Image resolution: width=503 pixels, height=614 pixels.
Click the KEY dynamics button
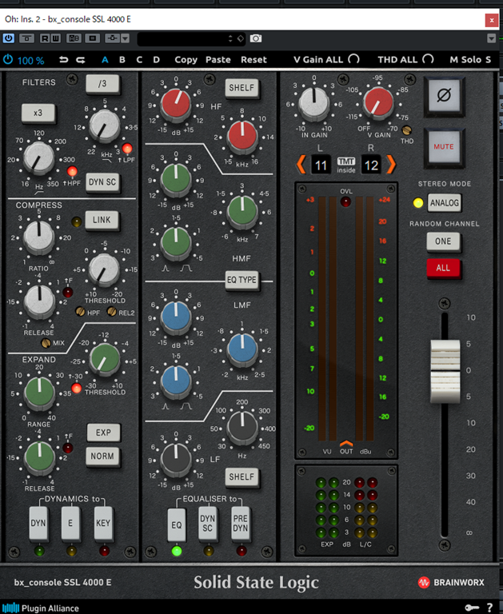pos(103,524)
